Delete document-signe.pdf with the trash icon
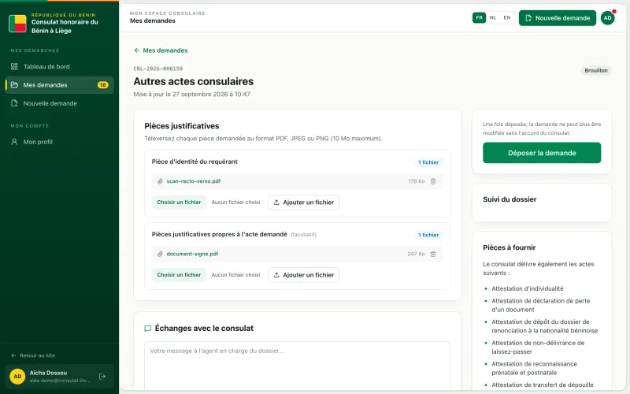 pyautogui.click(x=433, y=254)
